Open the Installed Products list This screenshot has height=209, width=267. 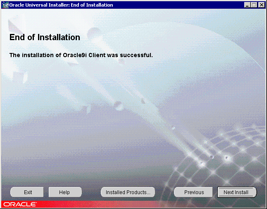(x=128, y=192)
